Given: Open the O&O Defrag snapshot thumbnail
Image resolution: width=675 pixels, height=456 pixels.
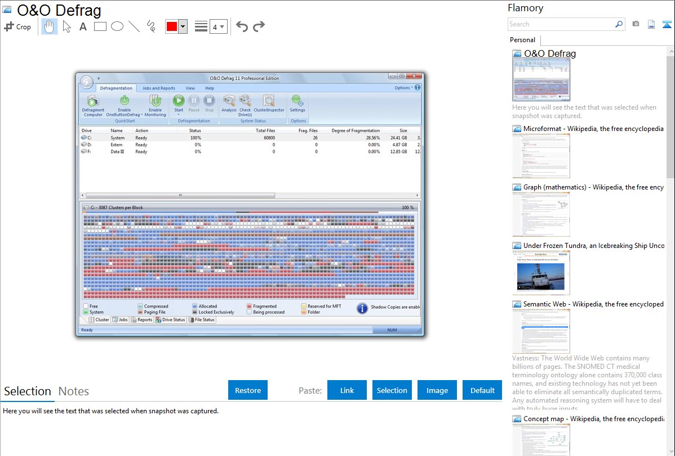Looking at the screenshot, I should 541,80.
